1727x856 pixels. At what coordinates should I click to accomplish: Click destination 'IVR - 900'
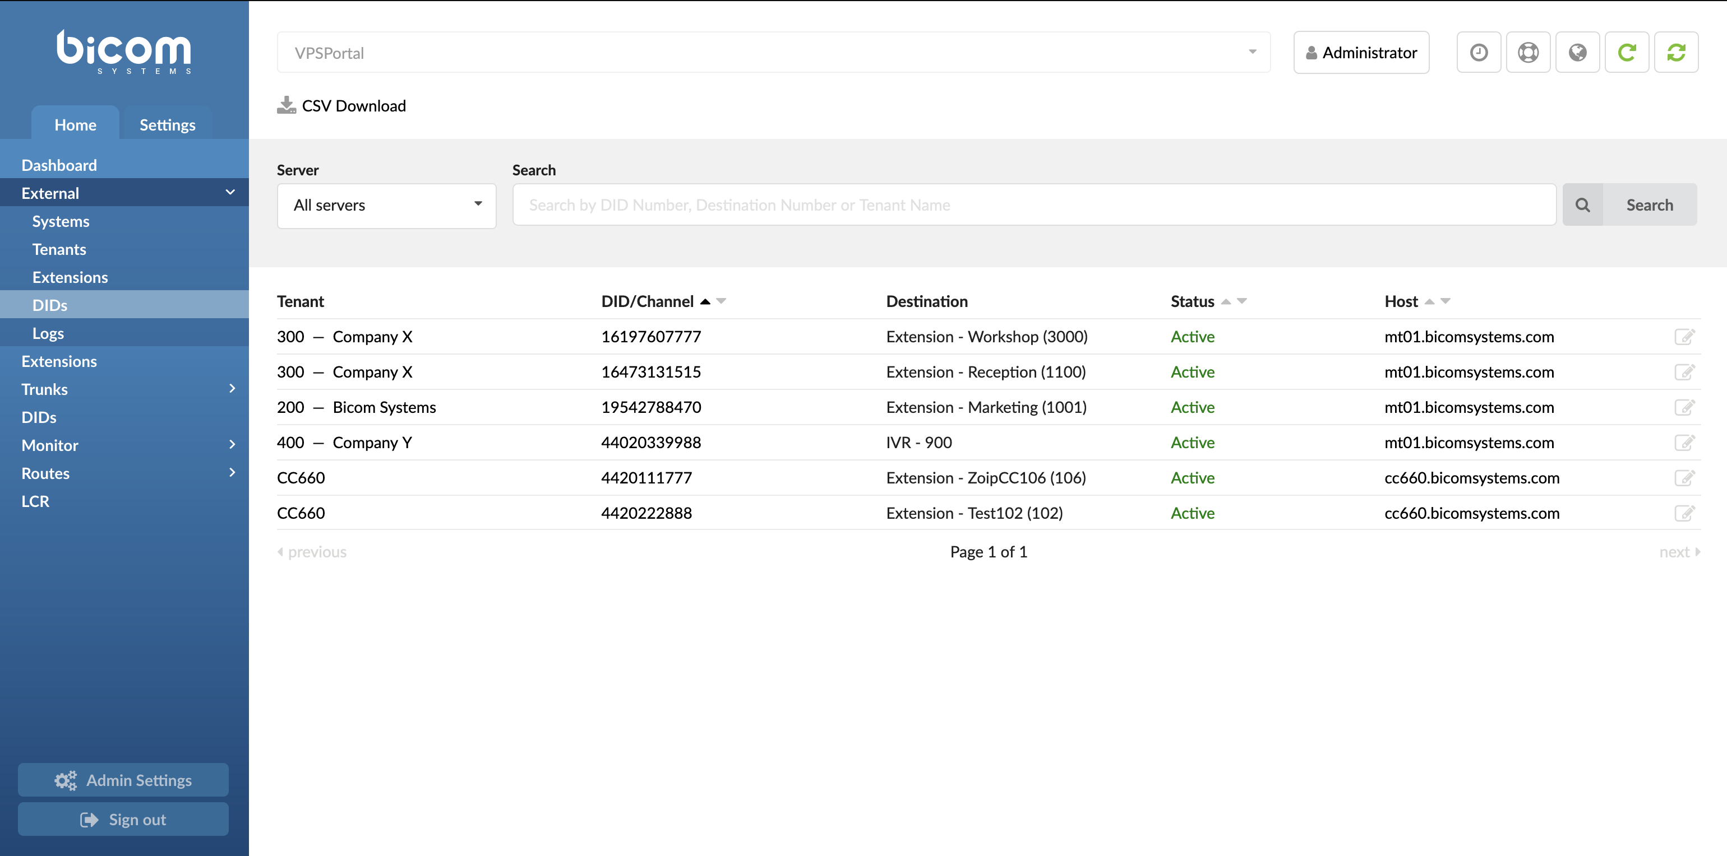918,443
